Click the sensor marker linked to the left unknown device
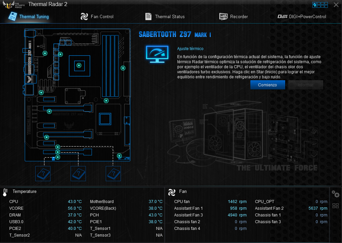Viewport: 342px width, 243px height. [x=58, y=157]
